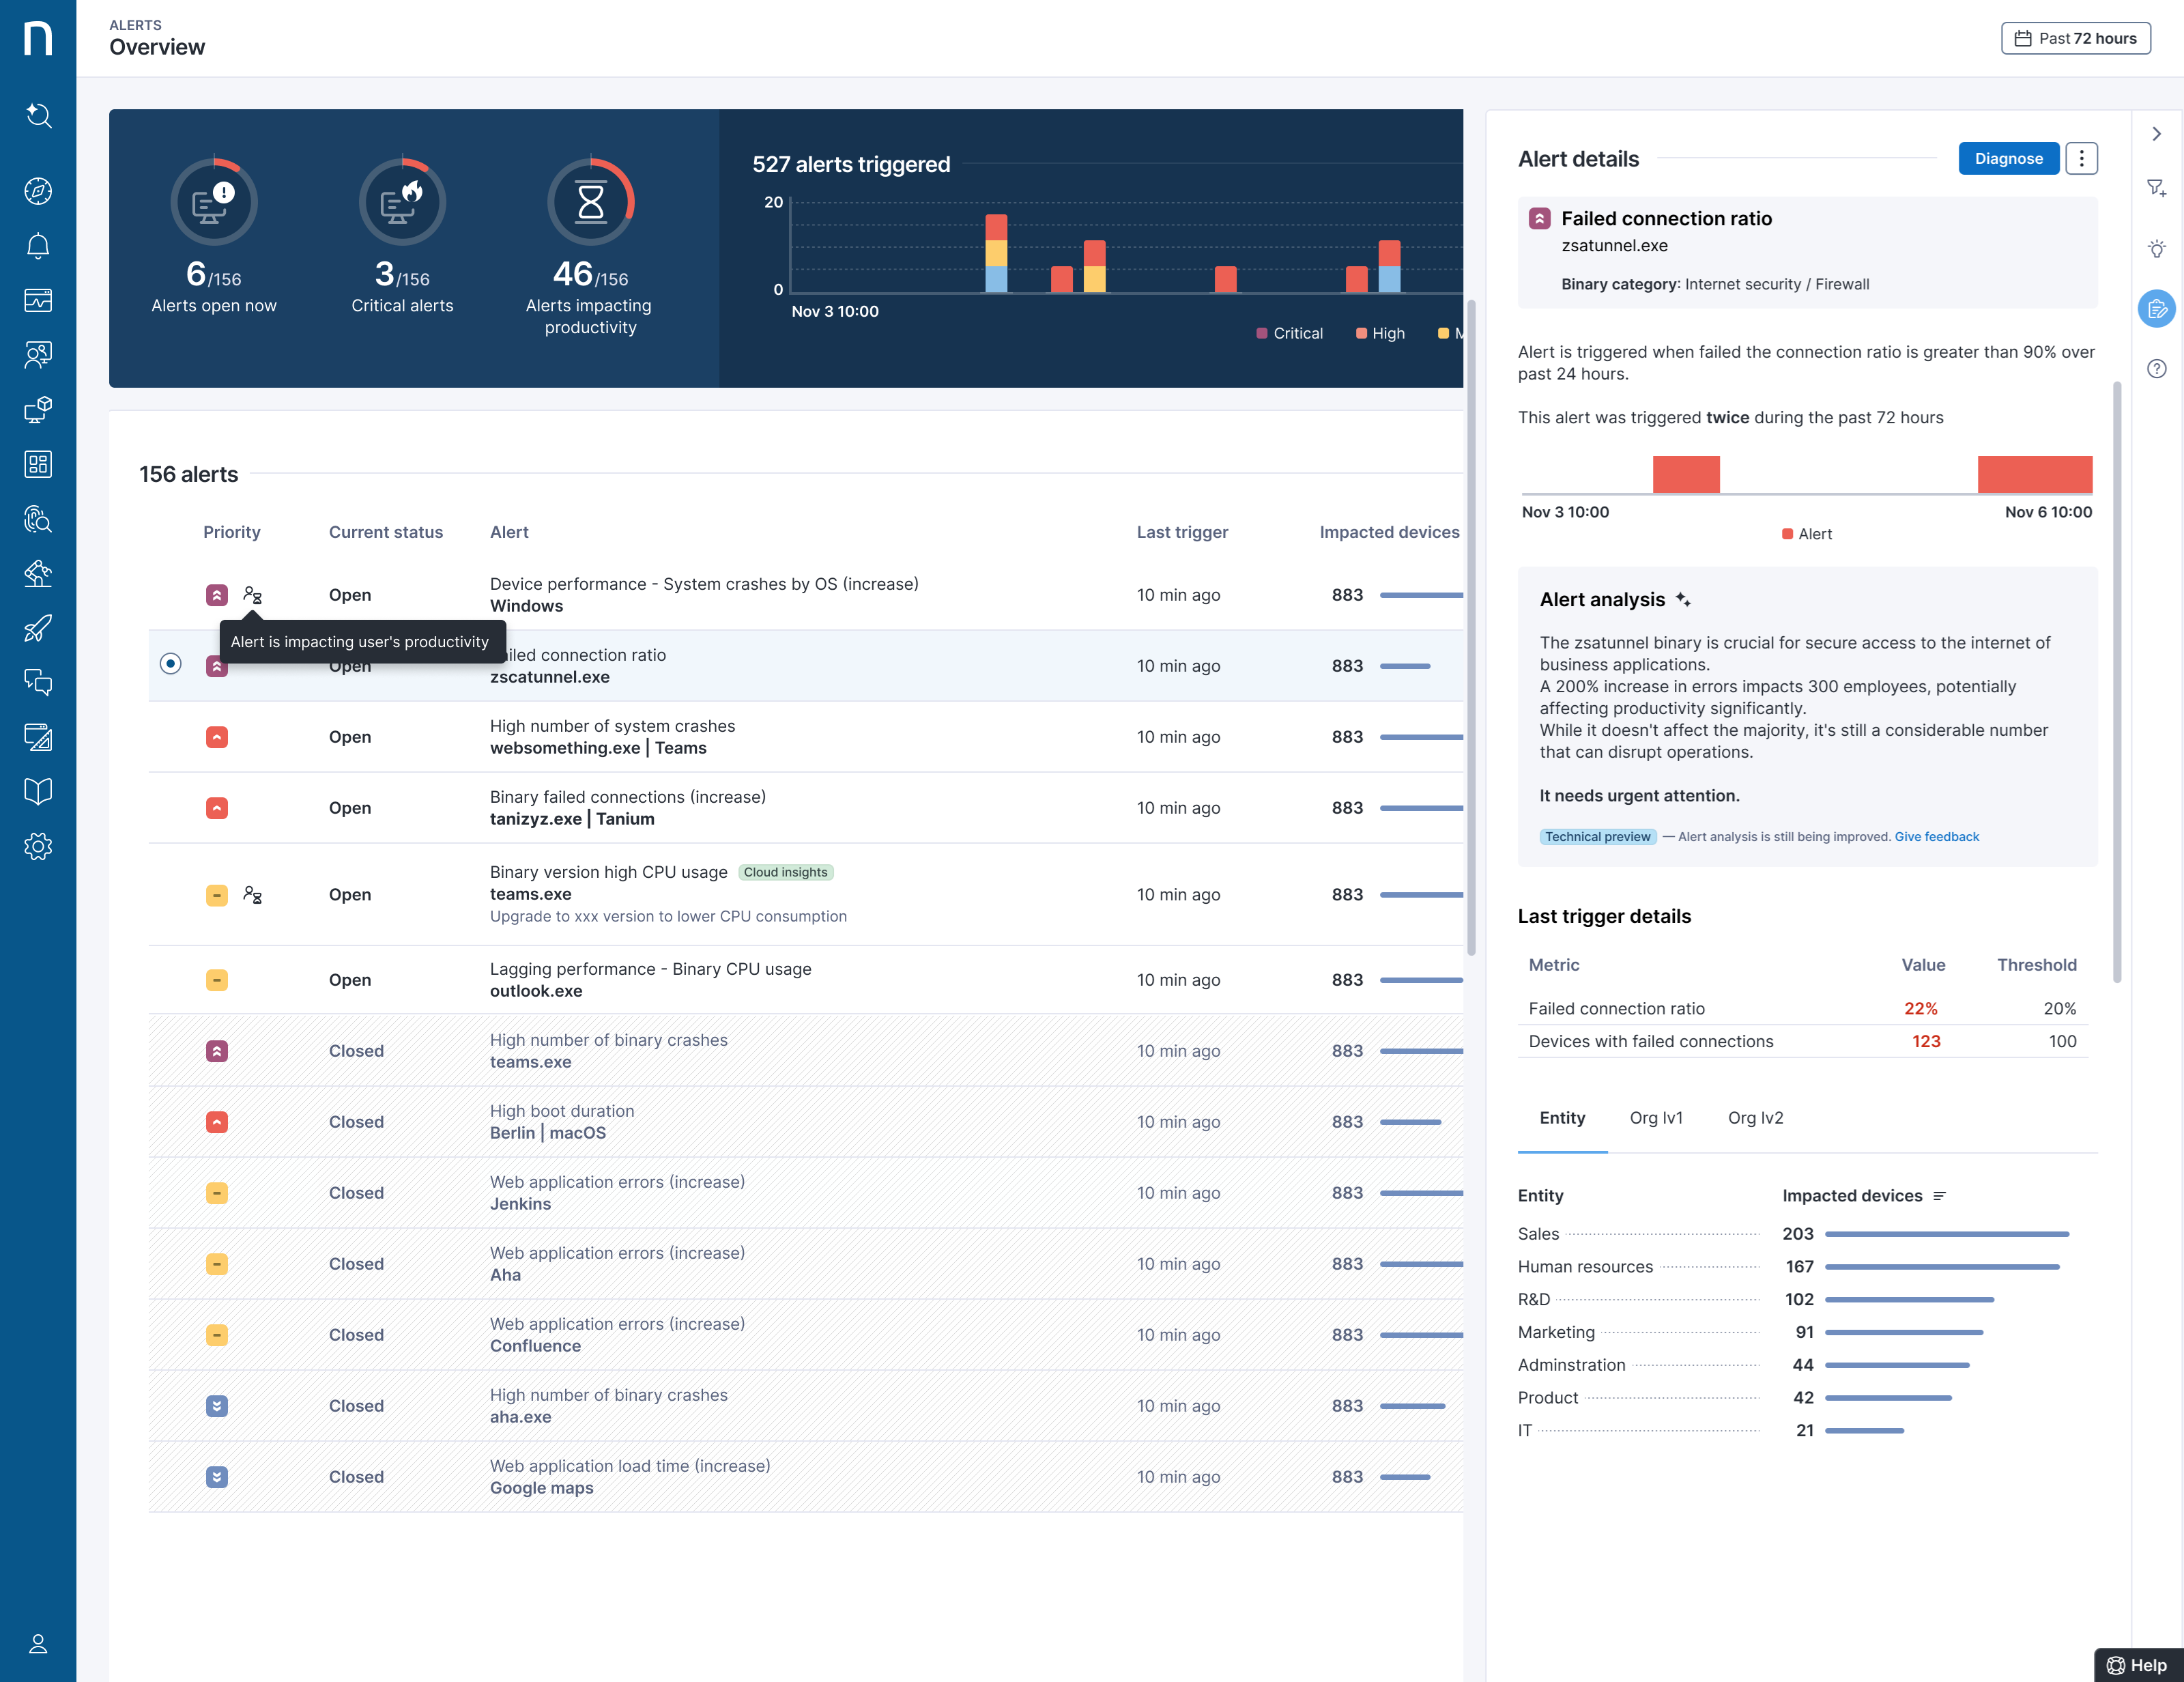The width and height of the screenshot is (2184, 1682).
Task: Click the Give feedback link
Action: 1936,837
